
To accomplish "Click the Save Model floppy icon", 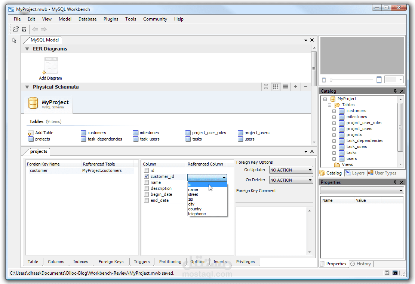I will click(24, 29).
